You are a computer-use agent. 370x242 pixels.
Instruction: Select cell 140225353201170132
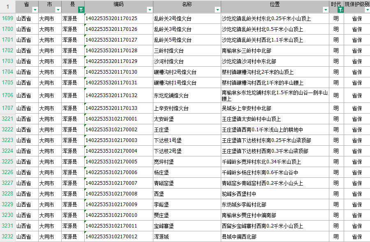(119, 95)
